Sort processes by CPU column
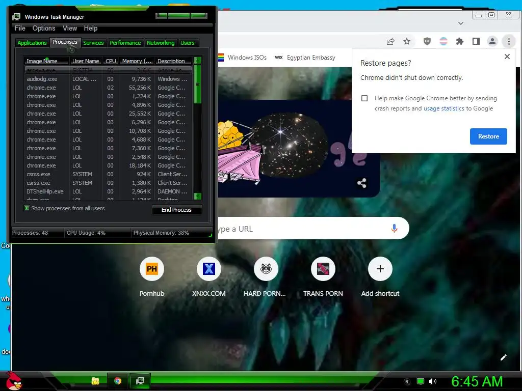The height and width of the screenshot is (391, 522). [x=111, y=61]
